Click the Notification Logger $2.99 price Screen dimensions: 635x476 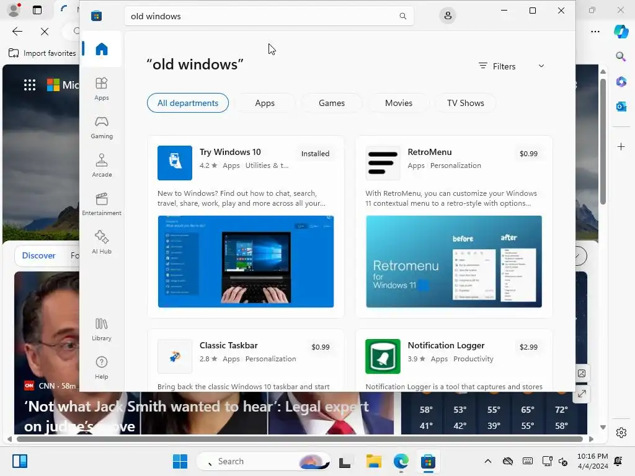[528, 347]
